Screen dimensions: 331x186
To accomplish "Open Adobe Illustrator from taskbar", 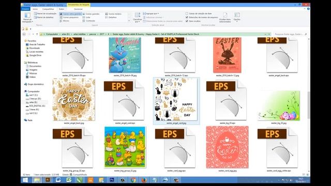I will pyautogui.click(x=48, y=180).
